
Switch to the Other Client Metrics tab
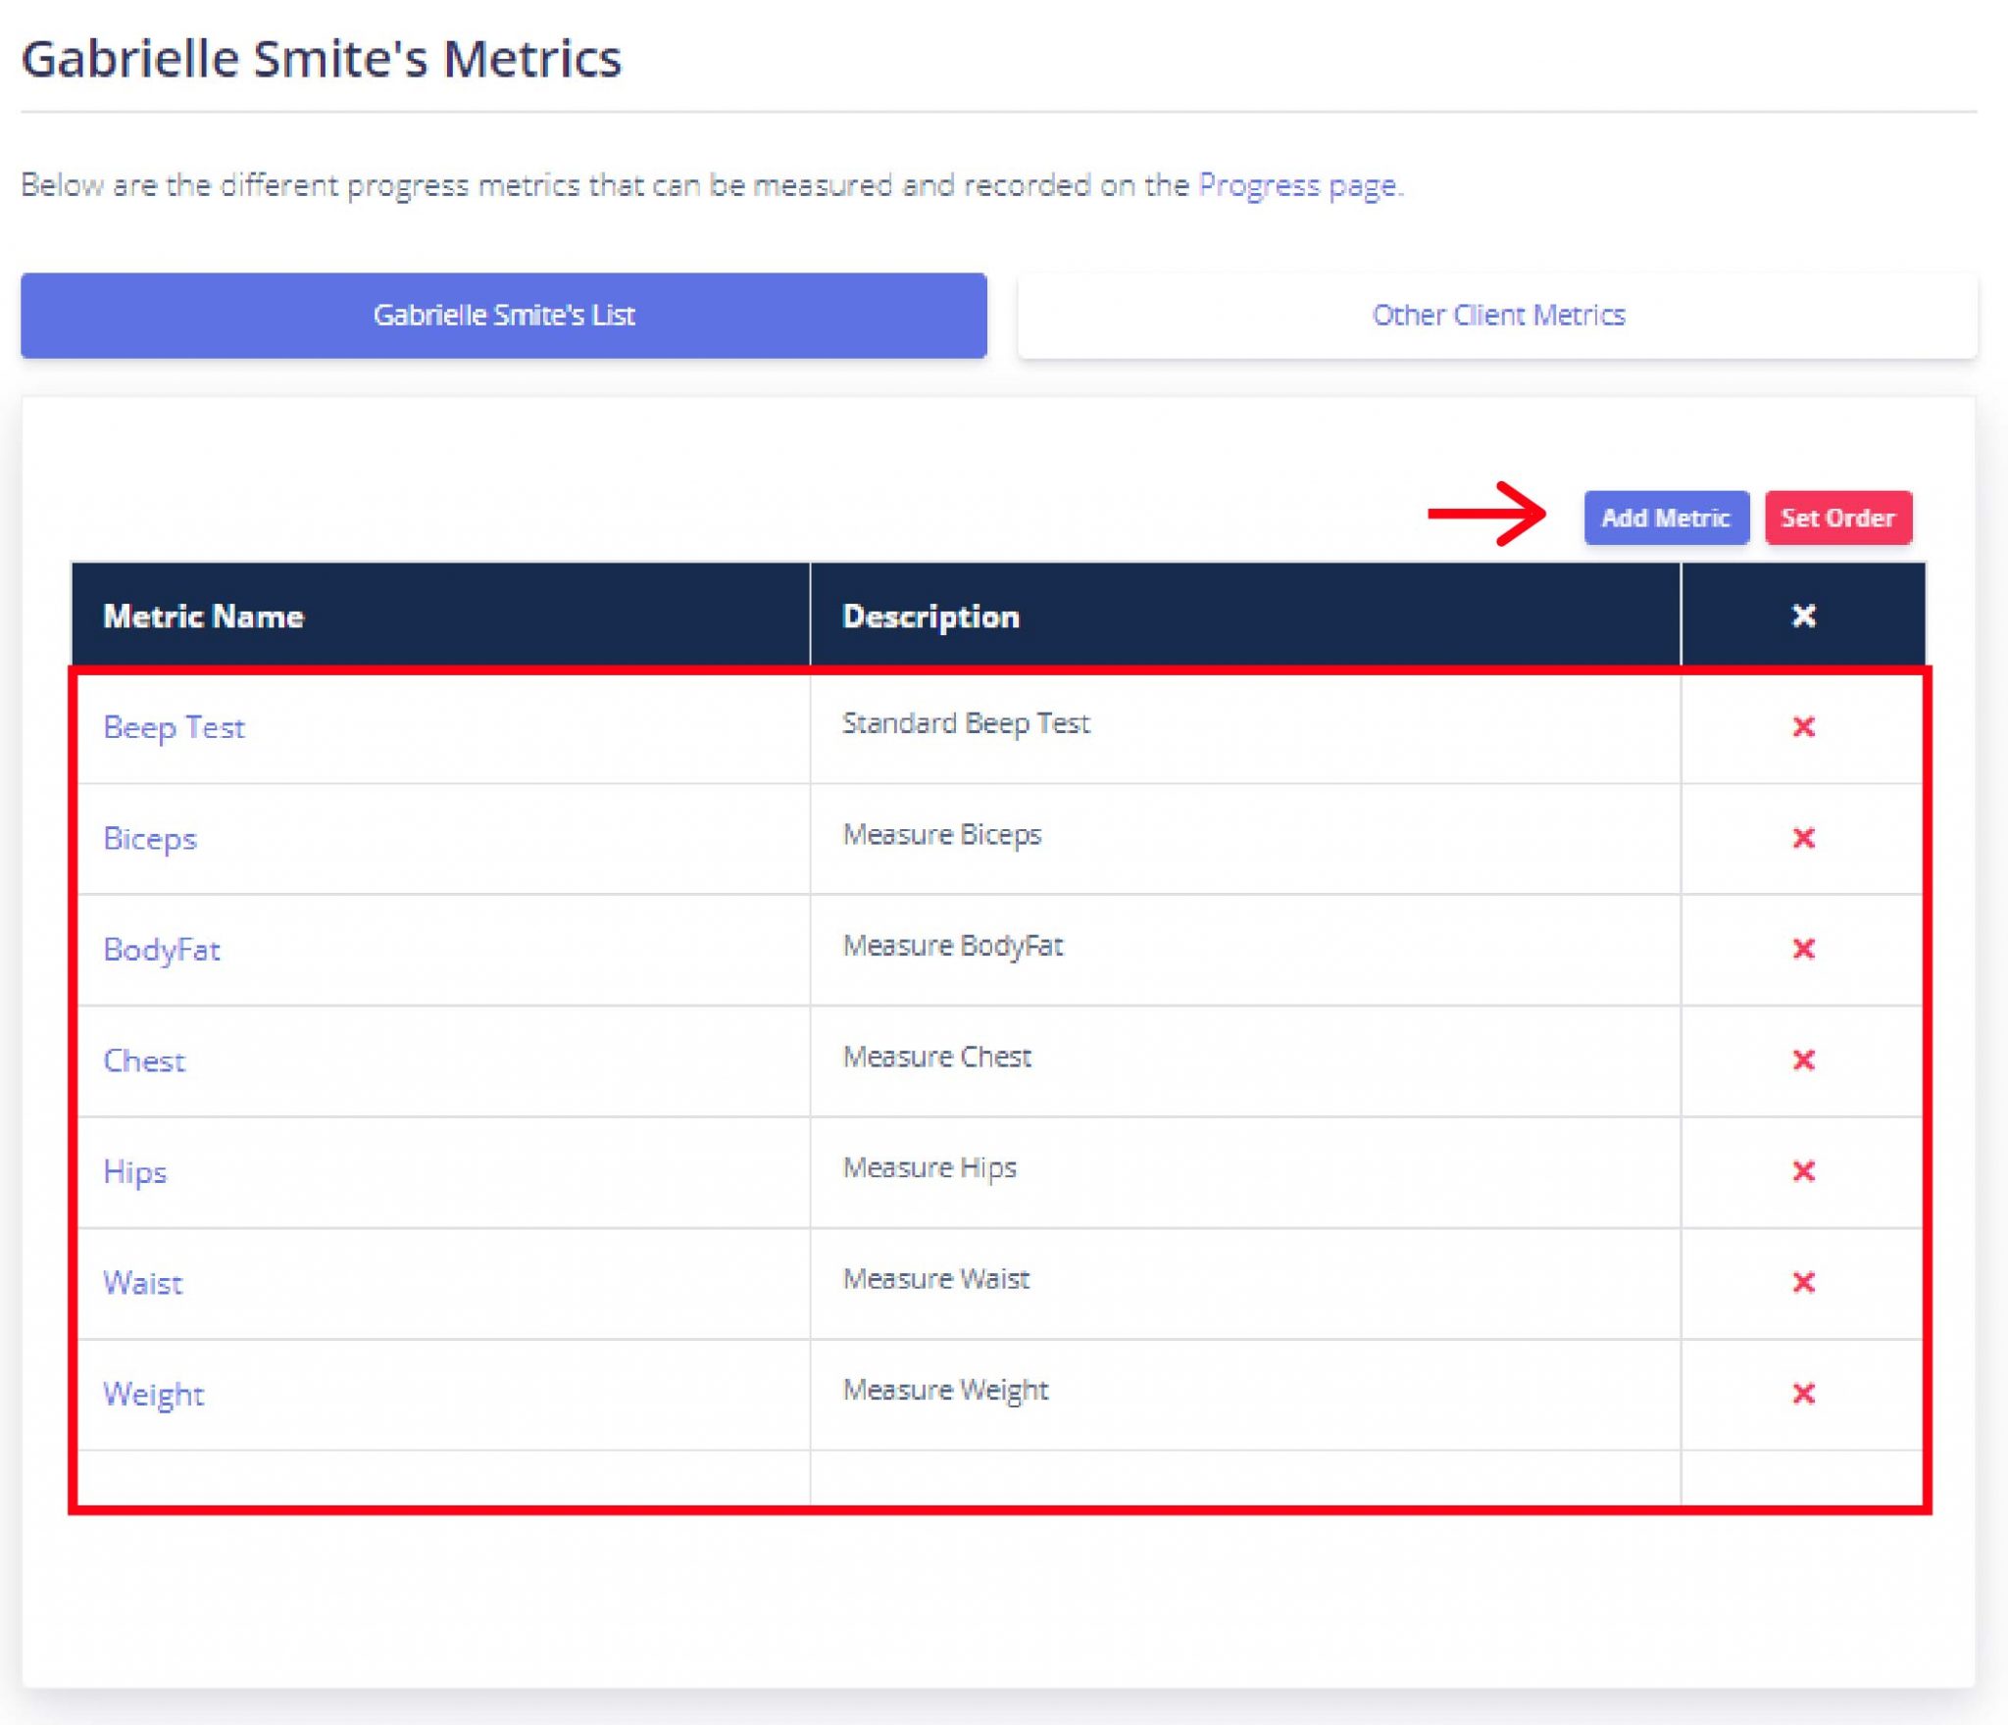1498,315
